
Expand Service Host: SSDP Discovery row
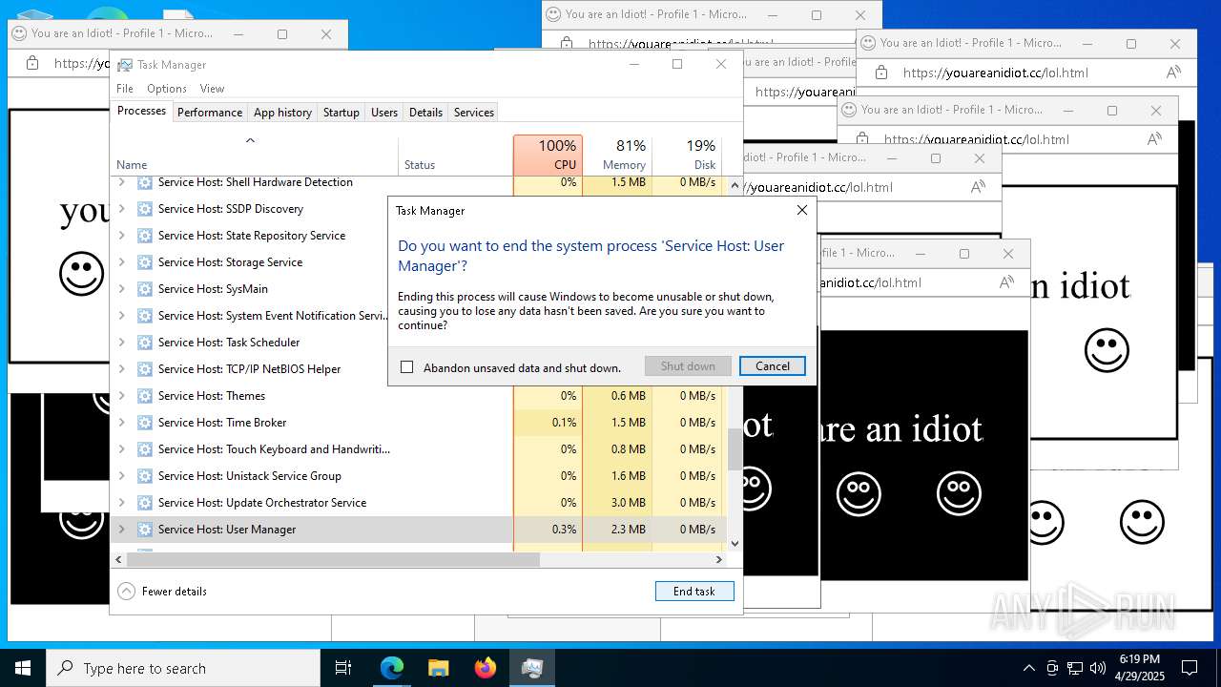[121, 209]
